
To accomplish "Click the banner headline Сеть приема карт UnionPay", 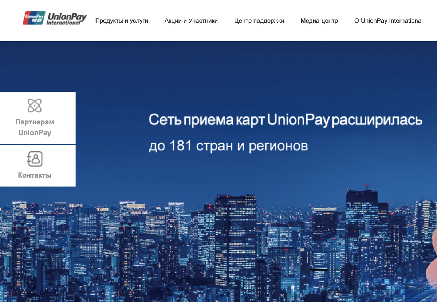I will (x=286, y=120).
